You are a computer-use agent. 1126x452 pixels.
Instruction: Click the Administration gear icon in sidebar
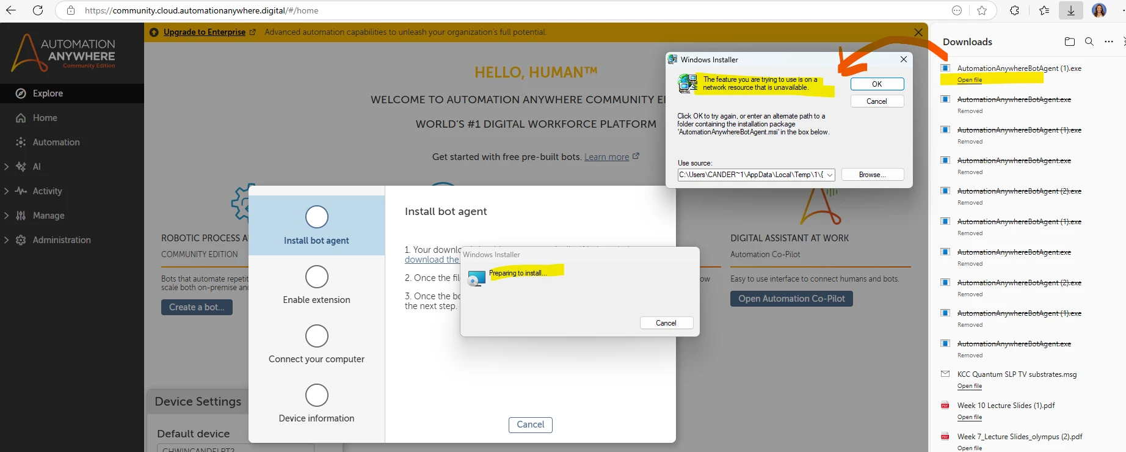point(21,240)
